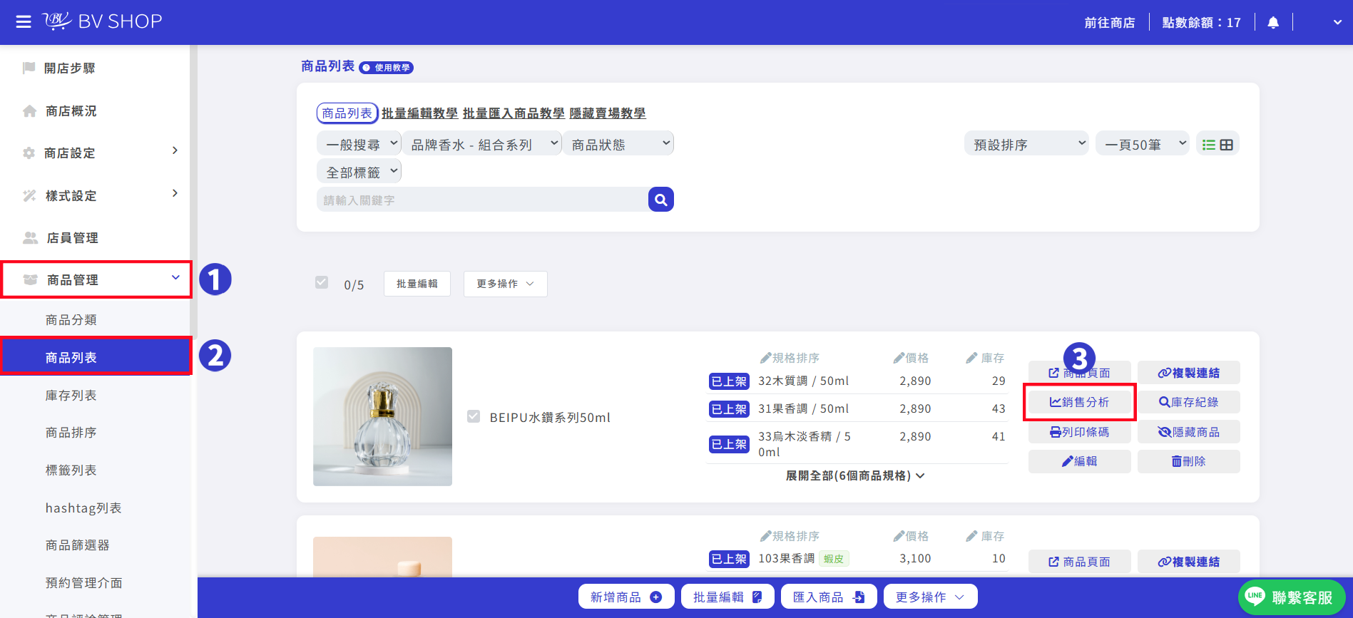Switch to grid view icon
Image resolution: width=1353 pixels, height=618 pixels.
coord(1227,145)
